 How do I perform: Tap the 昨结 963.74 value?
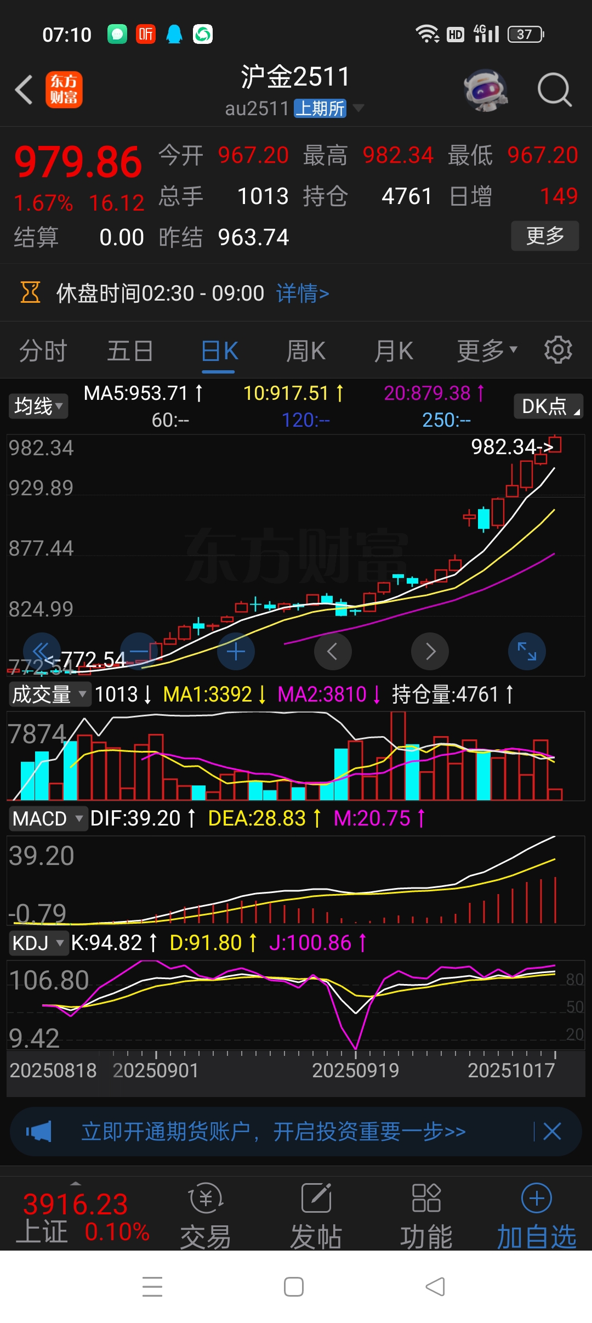[224, 238]
